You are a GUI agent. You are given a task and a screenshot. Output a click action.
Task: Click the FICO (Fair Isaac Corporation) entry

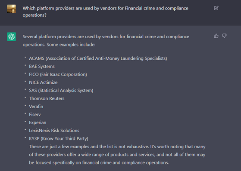58,74
